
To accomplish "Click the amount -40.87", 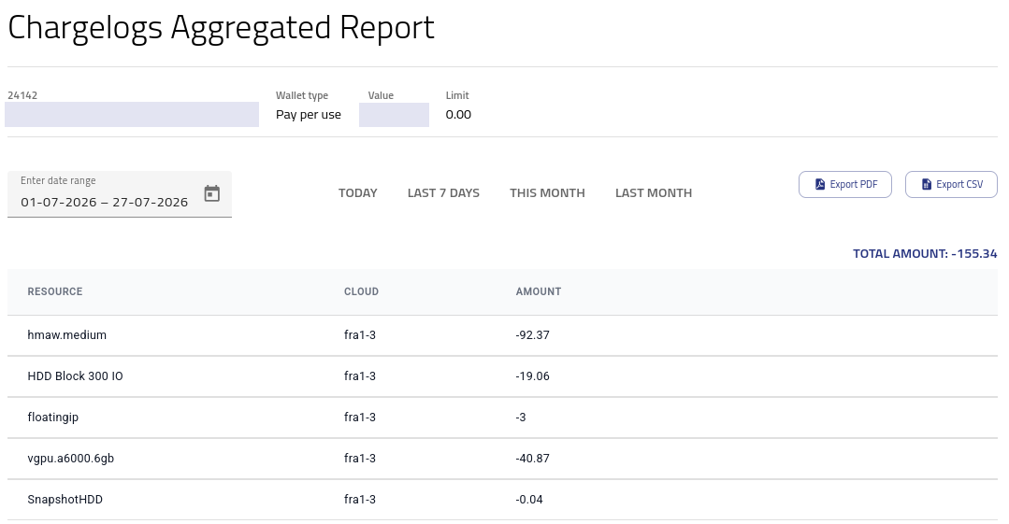I will pos(532,459).
